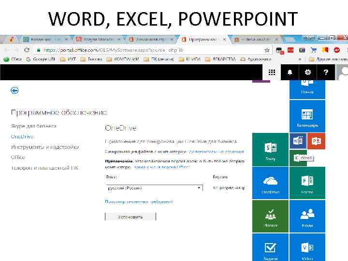
Task: Switch to the Услуги Москвы tab
Action: tap(98, 40)
